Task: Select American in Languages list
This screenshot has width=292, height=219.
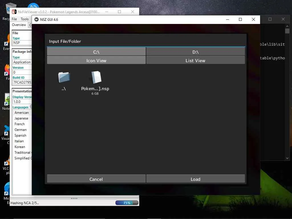Action: click(22, 112)
